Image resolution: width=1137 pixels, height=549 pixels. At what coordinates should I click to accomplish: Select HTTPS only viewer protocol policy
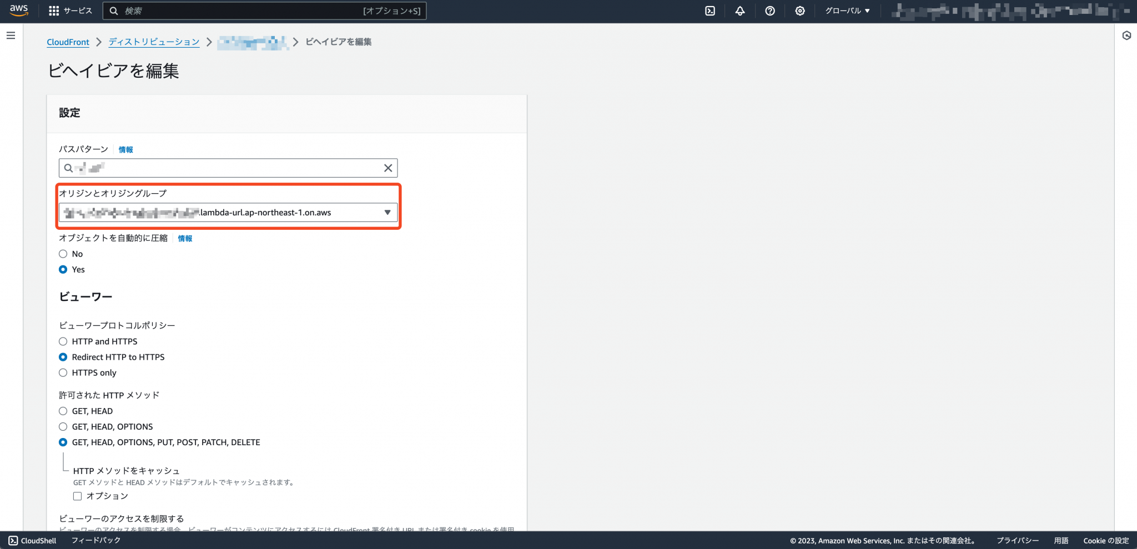pos(63,372)
